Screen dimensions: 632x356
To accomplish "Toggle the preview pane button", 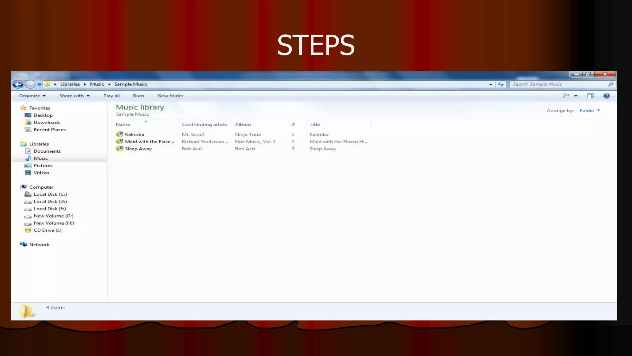I will click(590, 96).
